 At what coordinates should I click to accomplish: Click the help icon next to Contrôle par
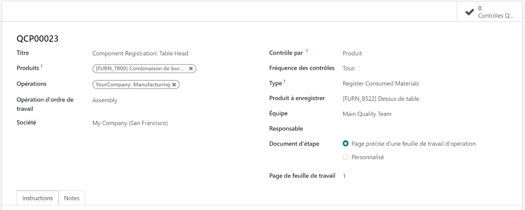click(307, 51)
